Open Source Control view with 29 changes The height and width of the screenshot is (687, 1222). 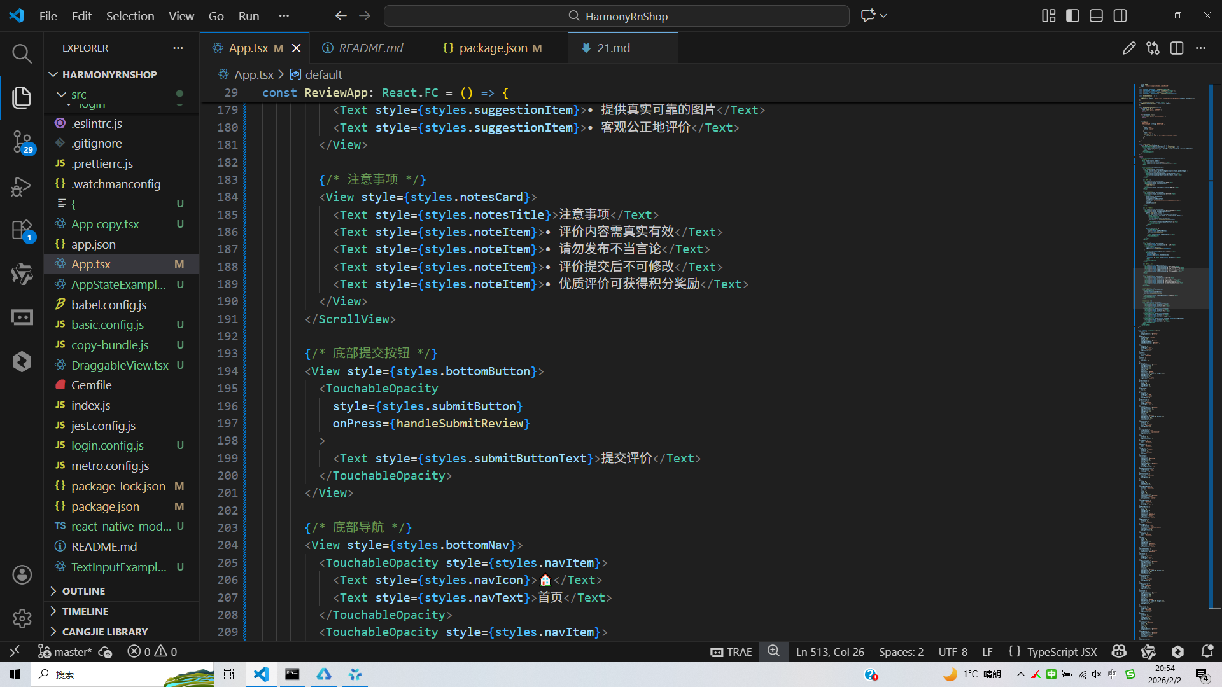(x=22, y=141)
